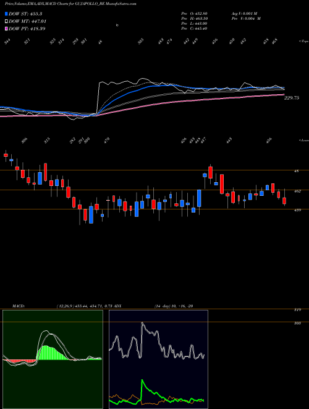Click the chart title mentioning MunafaSutra.com
309x409 pixels.
click(x=70, y=4)
